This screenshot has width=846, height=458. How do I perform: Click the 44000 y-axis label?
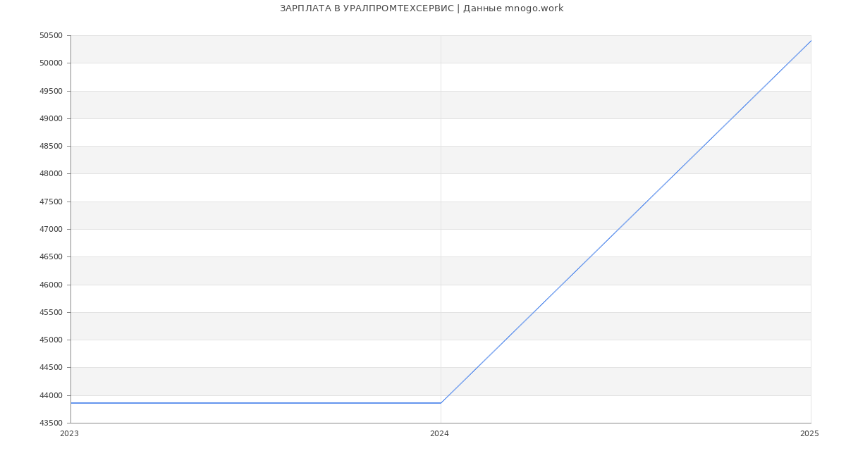click(x=51, y=395)
